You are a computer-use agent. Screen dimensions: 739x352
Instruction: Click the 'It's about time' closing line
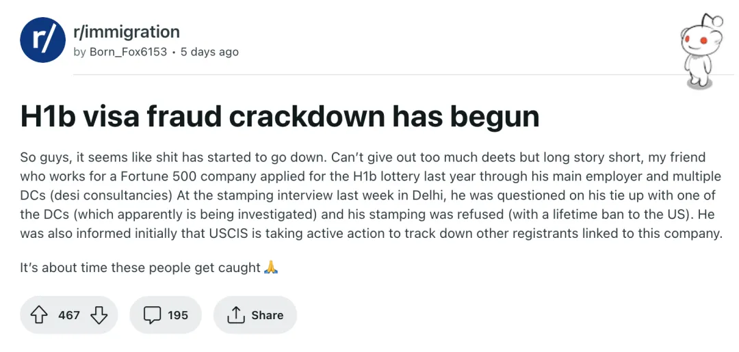coord(140,267)
